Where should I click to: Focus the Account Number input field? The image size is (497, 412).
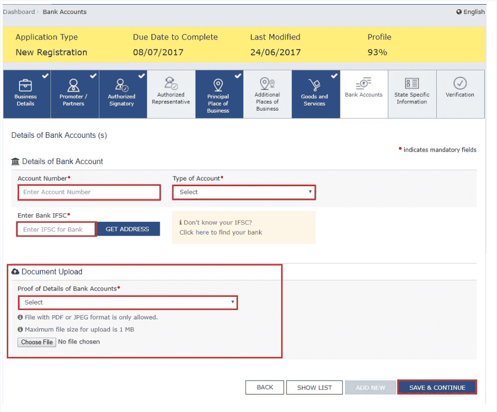coord(89,192)
